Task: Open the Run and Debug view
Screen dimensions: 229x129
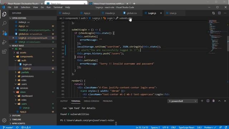Action: [x=4, y=42]
